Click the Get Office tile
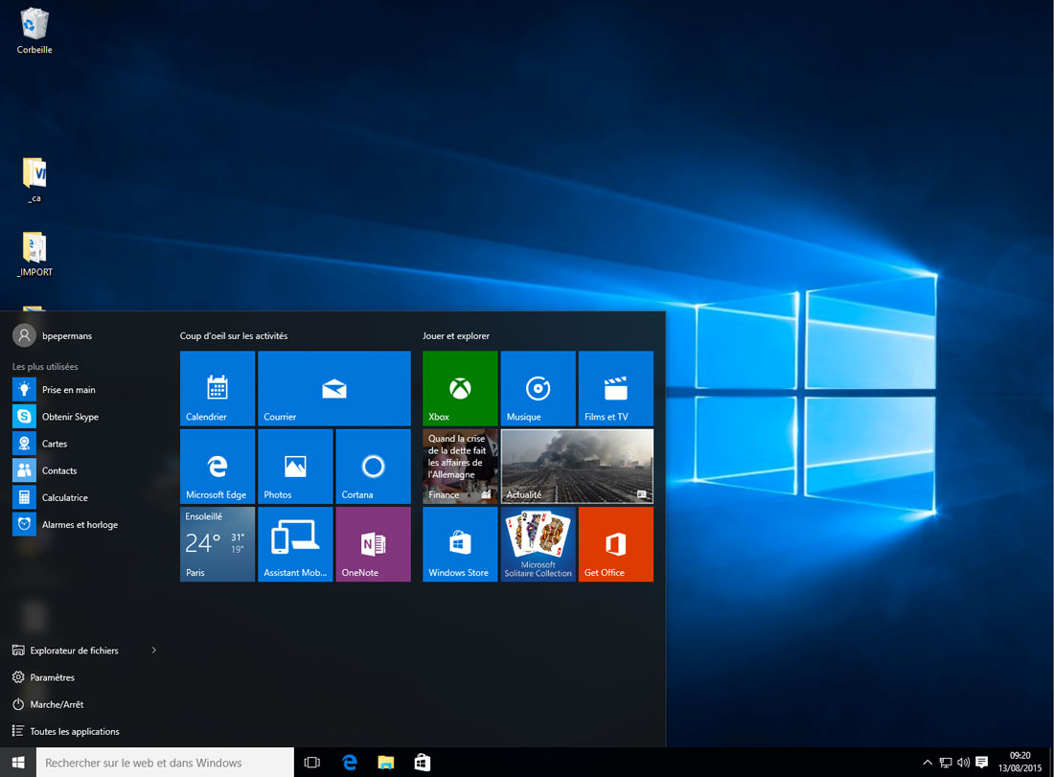The height and width of the screenshot is (777, 1054). [x=616, y=544]
